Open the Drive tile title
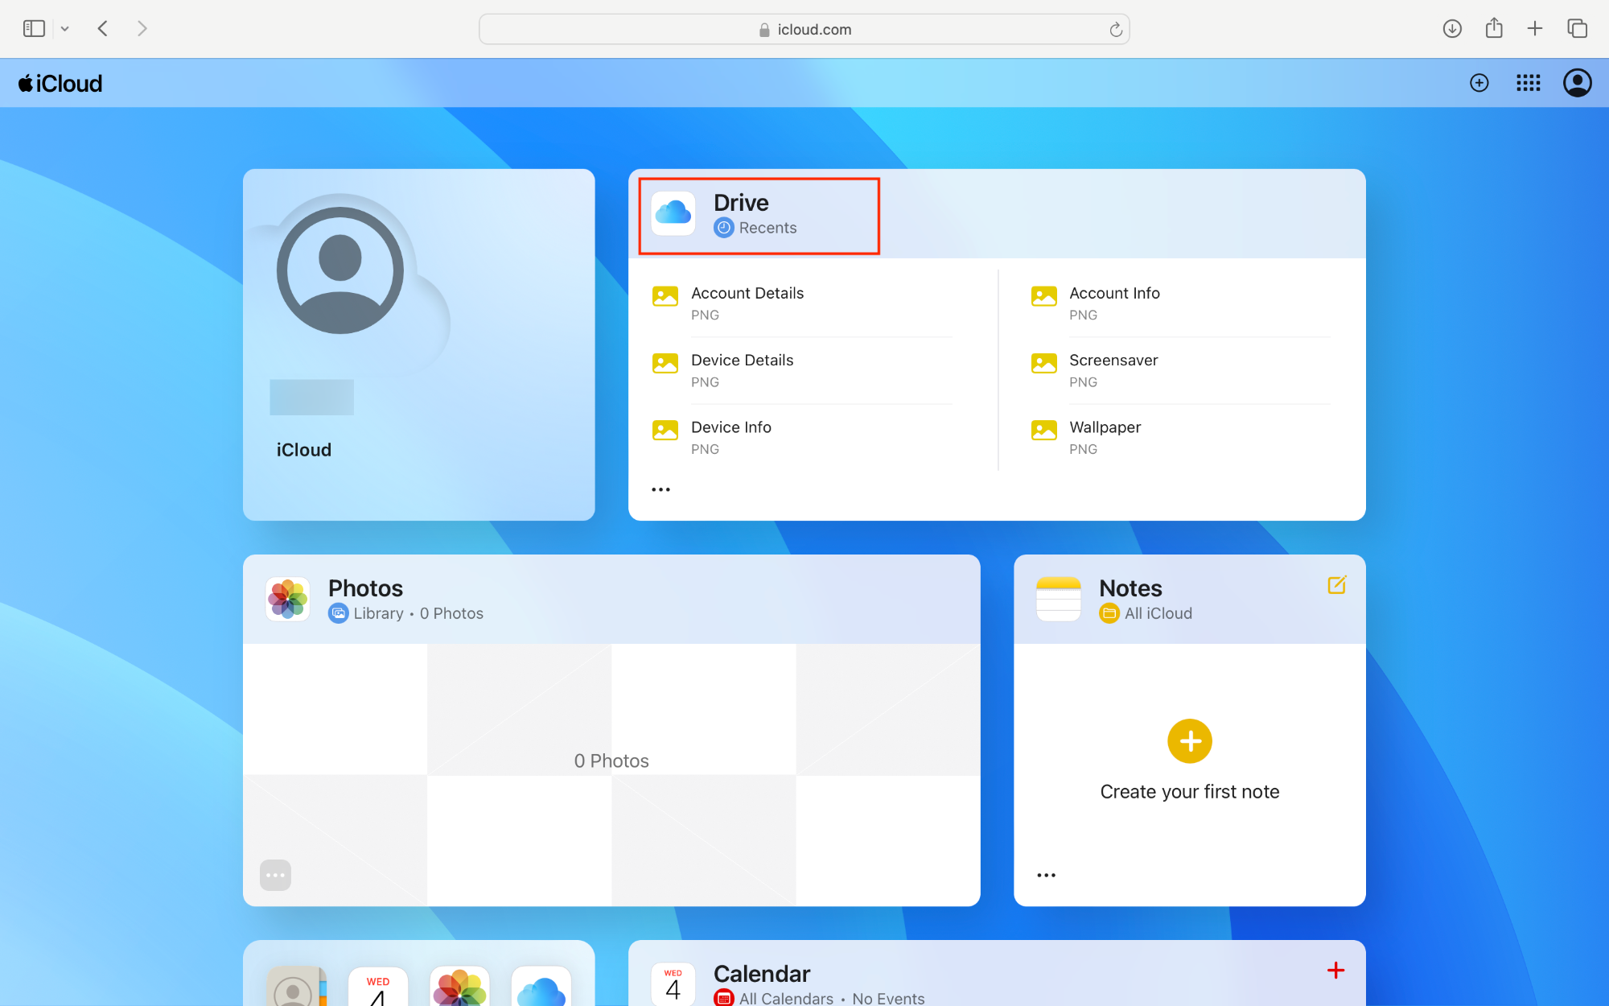Image resolution: width=1609 pixels, height=1006 pixels. pos(741,203)
